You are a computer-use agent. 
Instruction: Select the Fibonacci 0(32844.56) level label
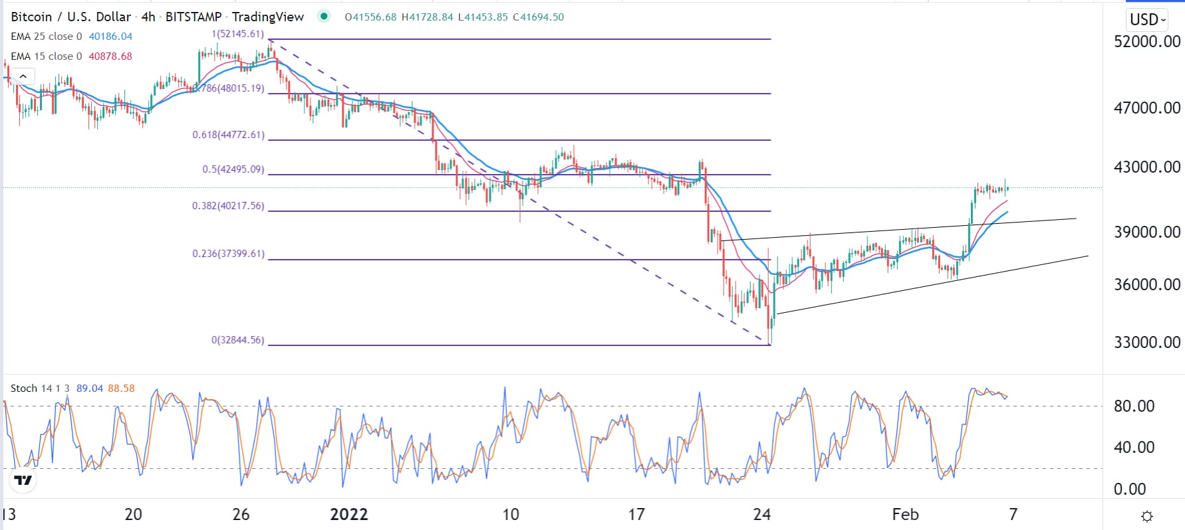[237, 340]
